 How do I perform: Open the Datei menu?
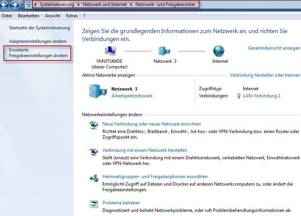(x=7, y=16)
